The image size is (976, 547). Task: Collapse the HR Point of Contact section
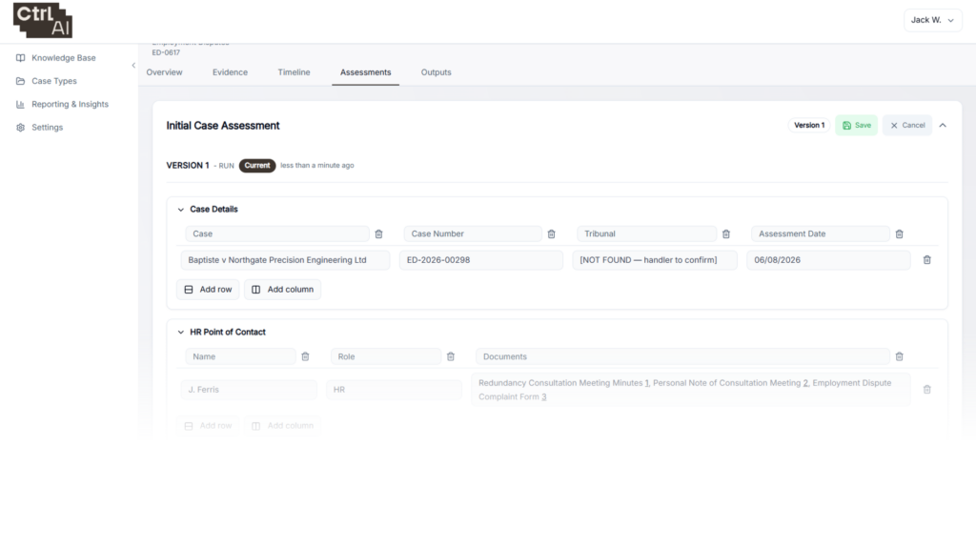180,333
